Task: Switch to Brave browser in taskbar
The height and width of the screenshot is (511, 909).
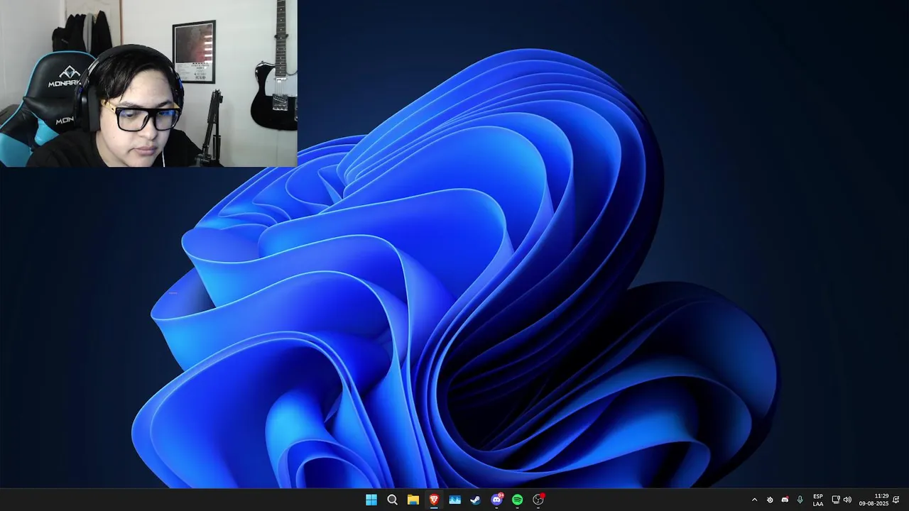Action: pos(434,500)
